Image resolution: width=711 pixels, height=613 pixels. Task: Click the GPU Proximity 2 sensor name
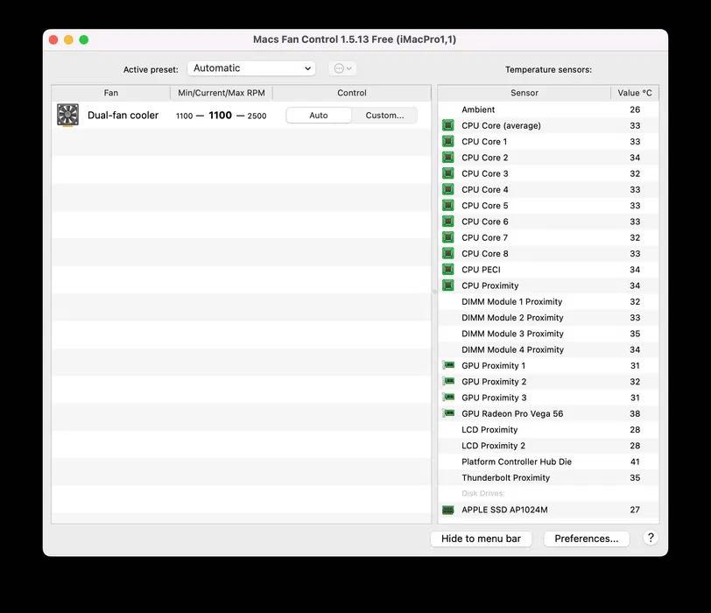tap(494, 382)
